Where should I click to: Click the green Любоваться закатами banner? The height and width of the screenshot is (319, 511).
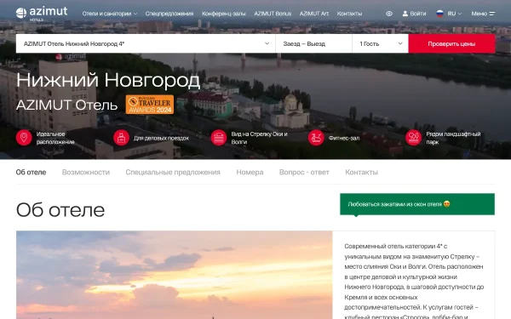click(x=417, y=204)
